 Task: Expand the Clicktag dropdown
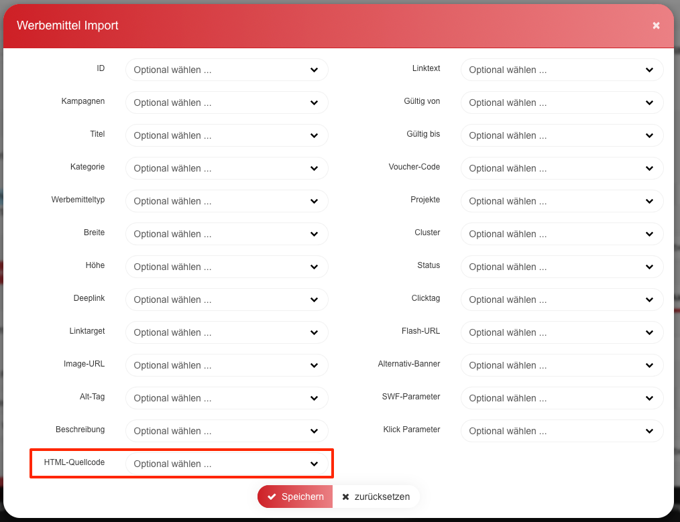click(562, 300)
